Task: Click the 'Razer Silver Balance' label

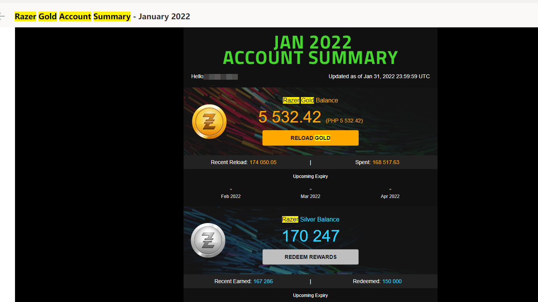Action: [311, 219]
